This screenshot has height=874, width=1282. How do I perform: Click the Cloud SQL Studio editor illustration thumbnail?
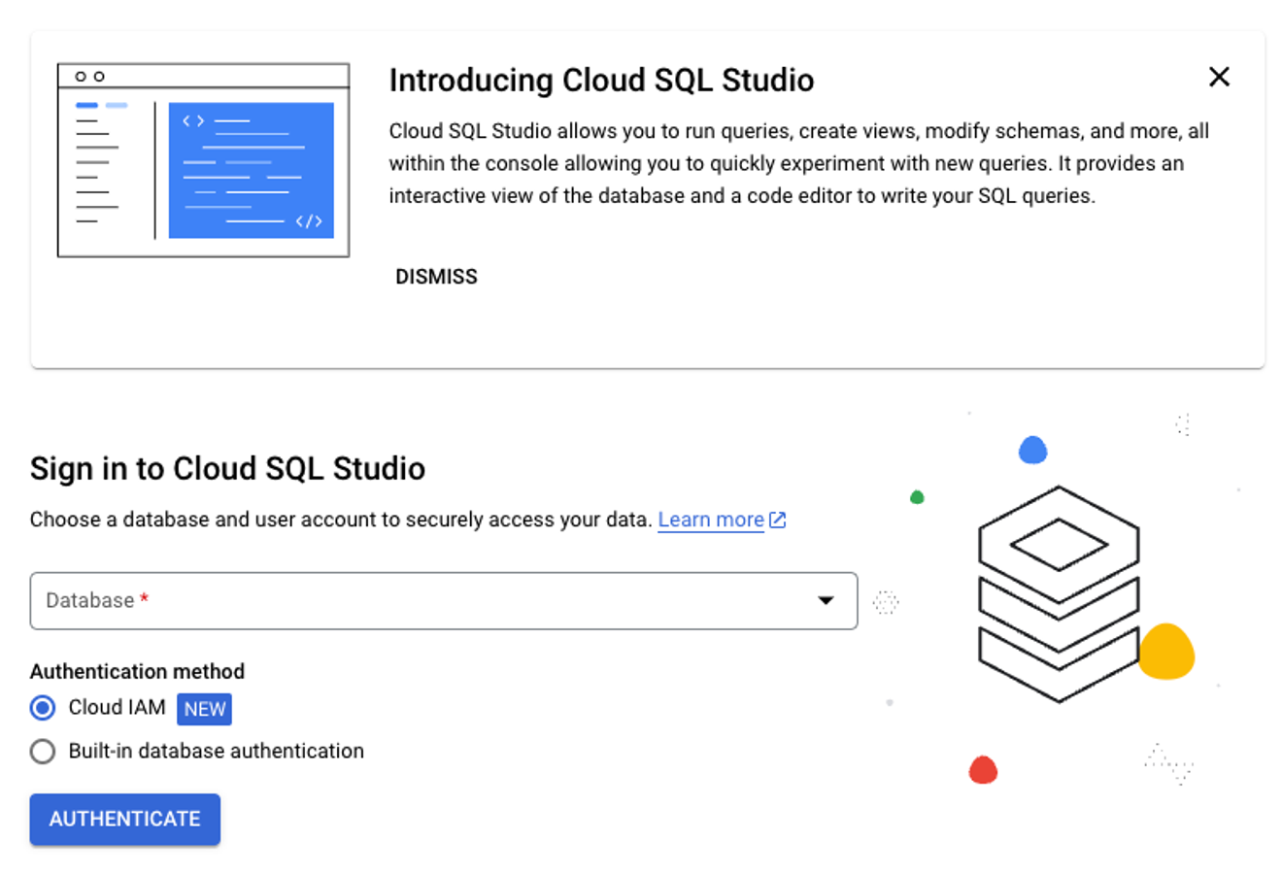click(203, 160)
